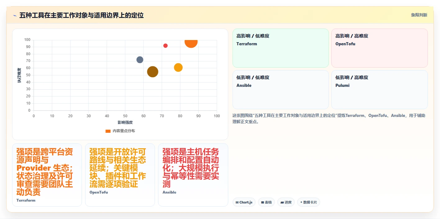
Task: Click the chart description paragraph text
Action: pyautogui.click(x=329, y=118)
